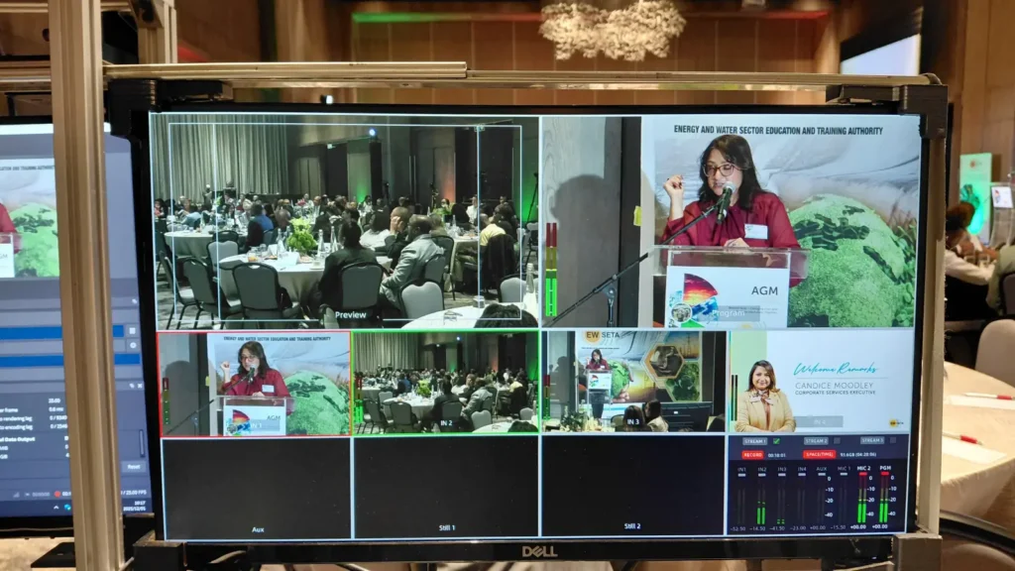Click the PGM audio level meter
1015x571 pixels.
click(x=883, y=500)
